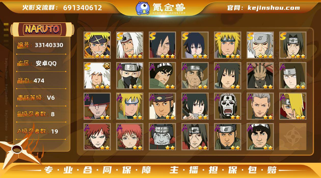Viewport: 321px width, 178px height.
Task: Click the white-haired Jiraiya S-rank portrait in the top row
Action: pyautogui.click(x=130, y=45)
